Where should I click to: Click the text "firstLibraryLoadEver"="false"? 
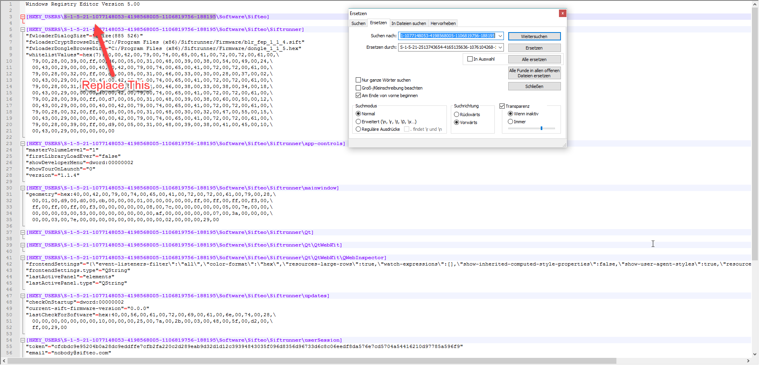tap(73, 156)
